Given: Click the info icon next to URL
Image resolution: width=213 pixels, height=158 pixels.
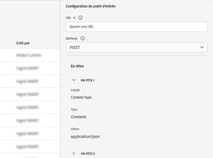Looking at the screenshot, I should tap(80, 18).
